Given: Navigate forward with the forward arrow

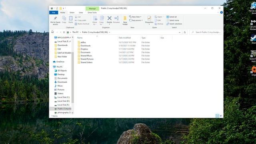Looking at the screenshot, I should [x=57, y=32].
